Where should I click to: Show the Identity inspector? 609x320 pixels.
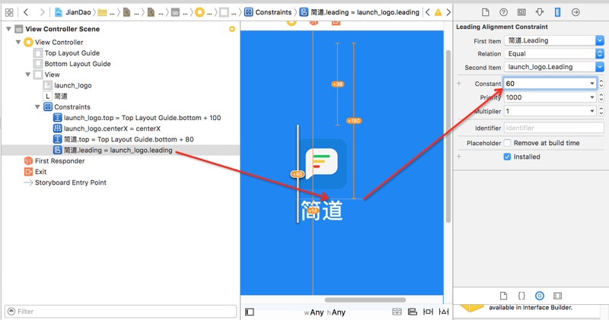click(x=521, y=12)
